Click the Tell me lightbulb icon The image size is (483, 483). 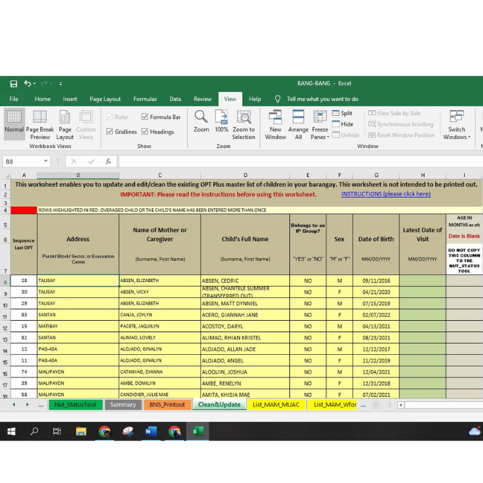coord(278,99)
